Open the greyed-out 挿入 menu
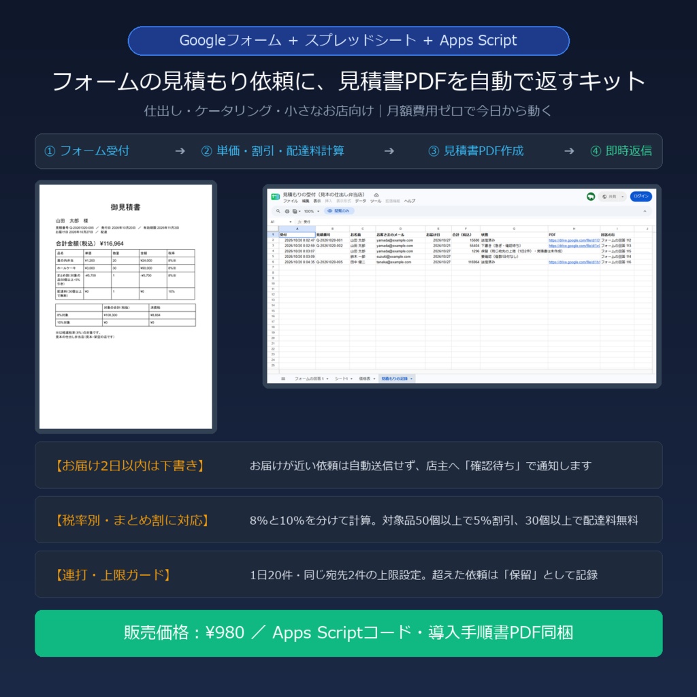Image resolution: width=697 pixels, height=697 pixels. pos(329,201)
